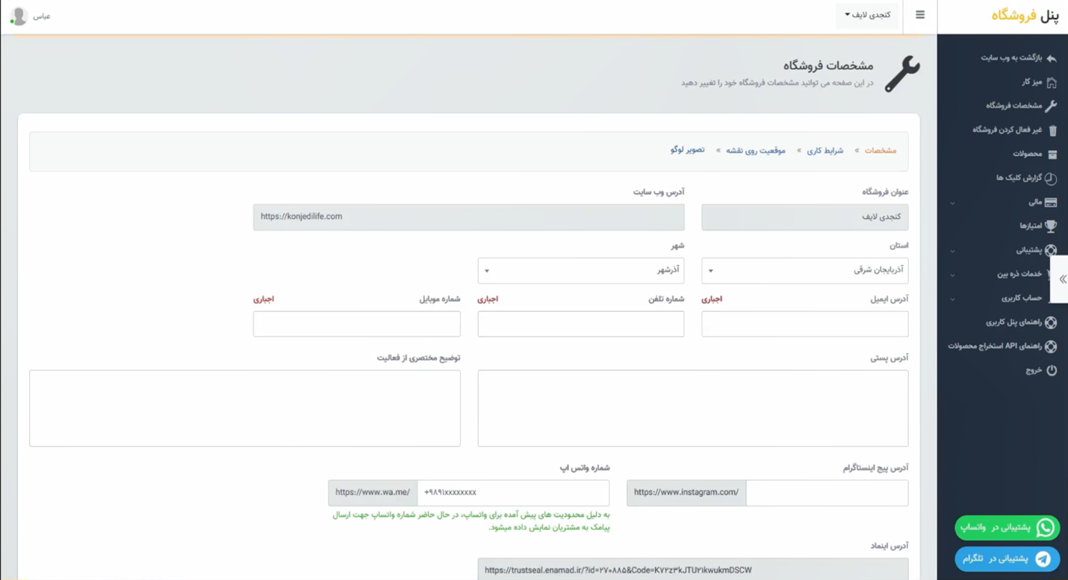Screen dimensions: 1068x580
Task: Click the clock icon for گزارش کلیک ها
Action: [1050, 178]
